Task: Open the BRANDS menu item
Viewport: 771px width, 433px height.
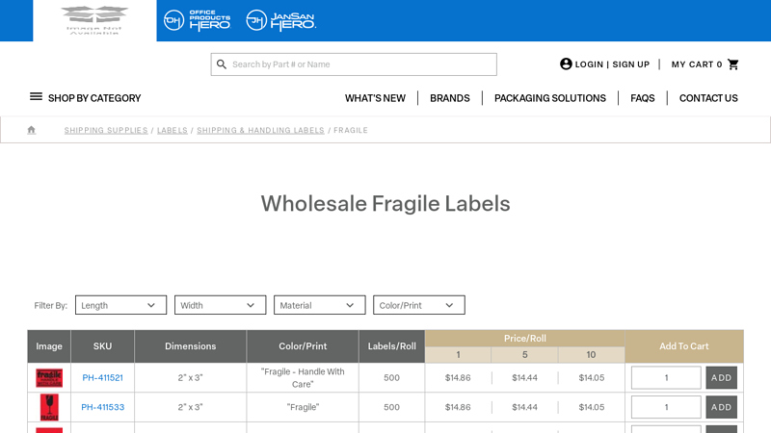Action: (450, 98)
